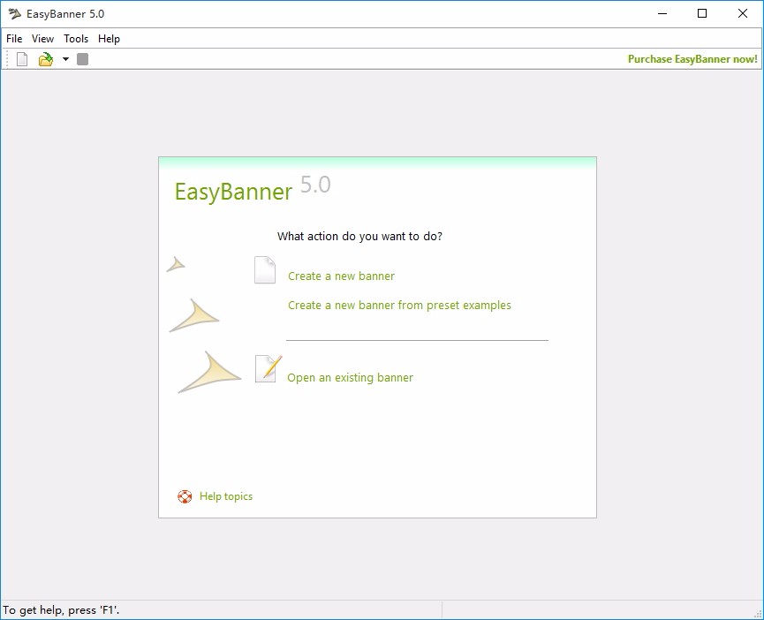This screenshot has width=764, height=620.
Task: Click the blank page icon beside Create a new banner
Action: pos(265,270)
